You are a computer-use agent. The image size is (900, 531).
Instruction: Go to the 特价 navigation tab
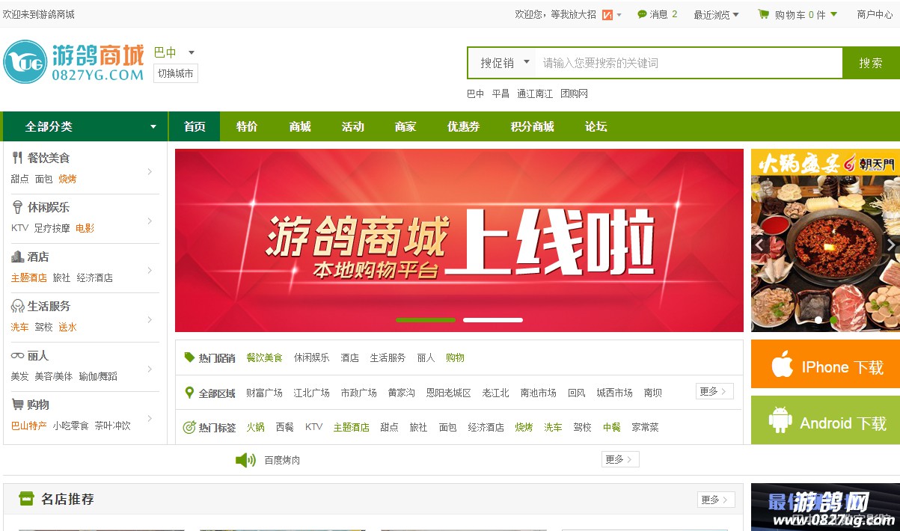coord(247,126)
